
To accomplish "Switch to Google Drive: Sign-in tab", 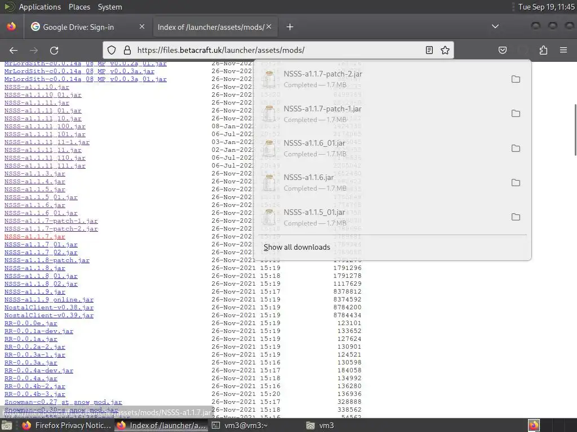I will (x=78, y=27).
